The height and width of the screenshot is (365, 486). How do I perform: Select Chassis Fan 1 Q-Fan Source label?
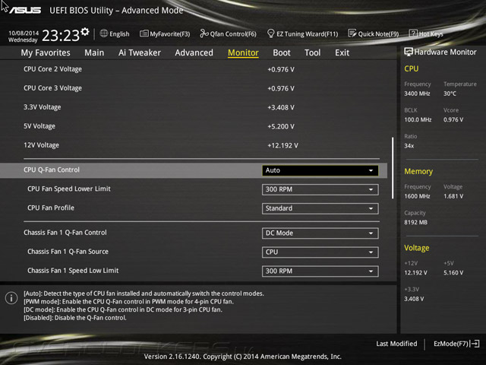(68, 252)
